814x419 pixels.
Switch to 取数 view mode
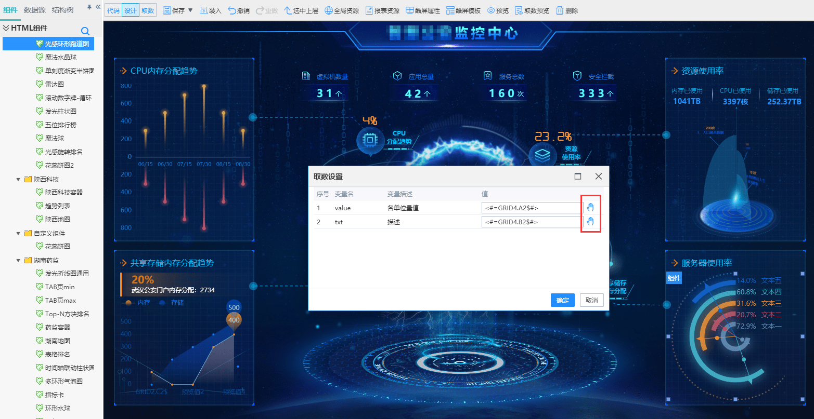pyautogui.click(x=148, y=10)
